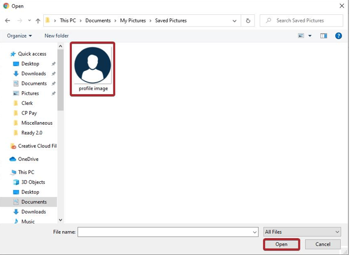Select OneDrive in the sidebar

pos(24,159)
